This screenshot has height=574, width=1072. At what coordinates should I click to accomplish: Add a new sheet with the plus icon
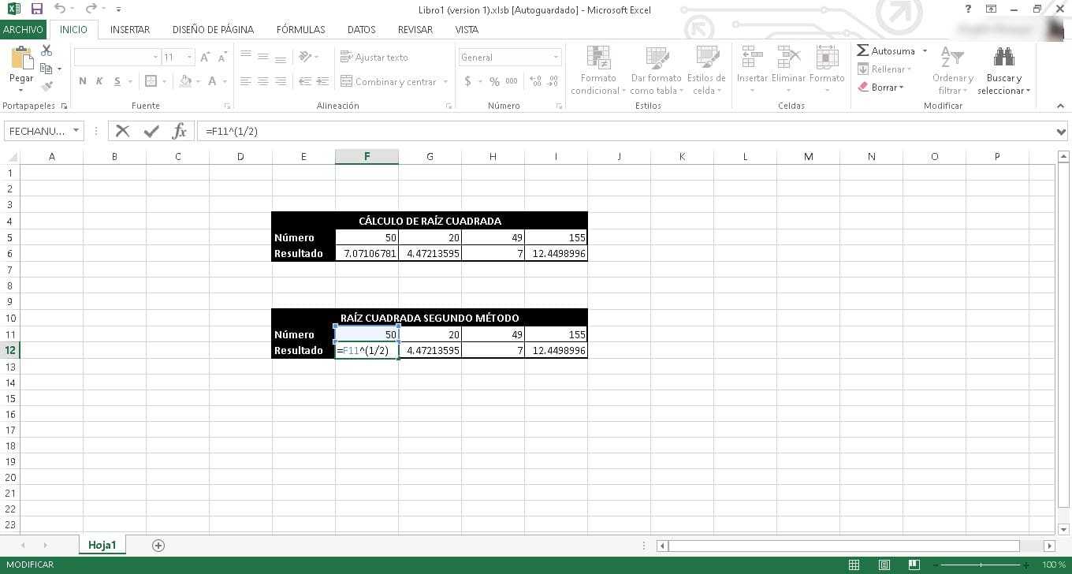(x=158, y=546)
